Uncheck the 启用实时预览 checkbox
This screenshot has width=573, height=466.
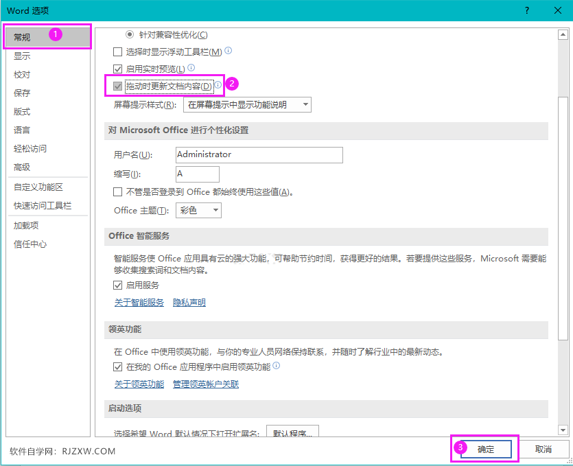117,68
